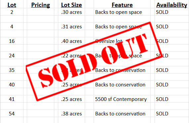Viewport: 189px width, 123px height.
Task: Click the .40 acres cell
Action: [x=71, y=41]
